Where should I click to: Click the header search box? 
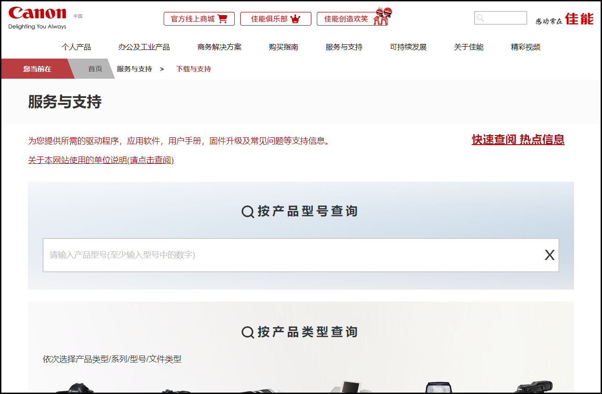pos(501,18)
